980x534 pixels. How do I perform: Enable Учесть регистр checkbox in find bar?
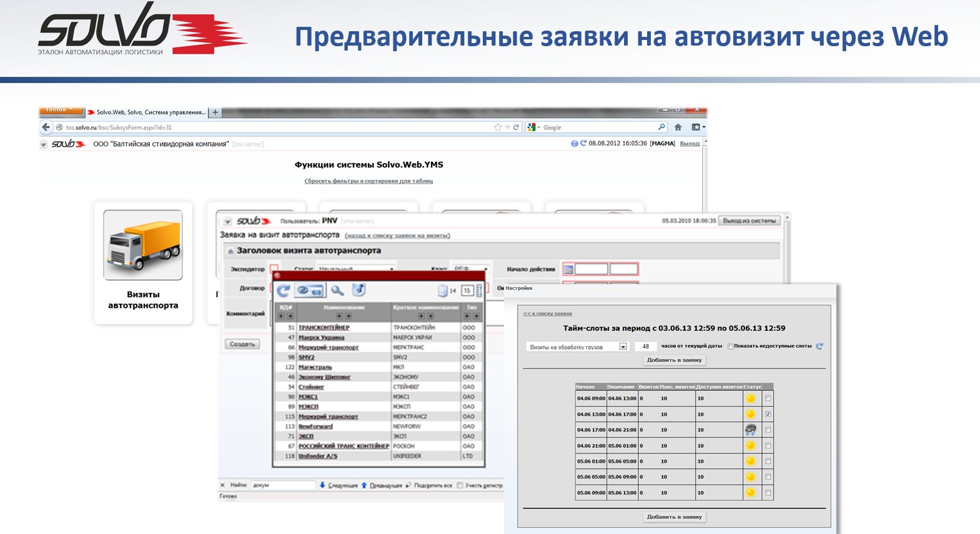(x=460, y=485)
